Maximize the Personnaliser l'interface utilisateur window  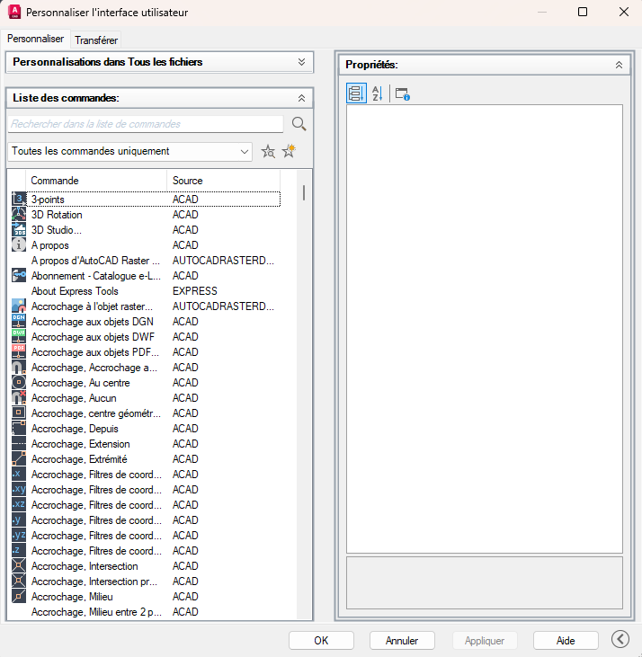pos(583,12)
